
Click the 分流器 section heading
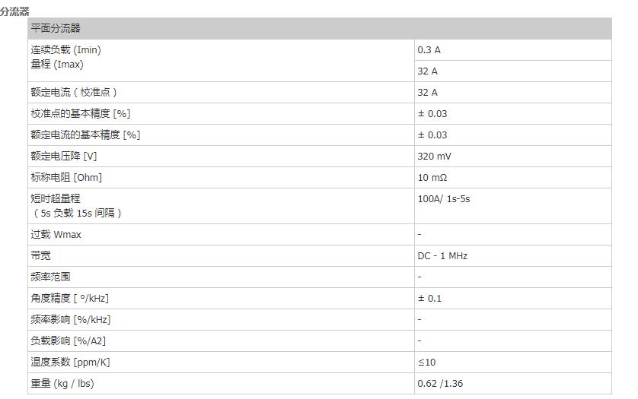tap(14, 11)
